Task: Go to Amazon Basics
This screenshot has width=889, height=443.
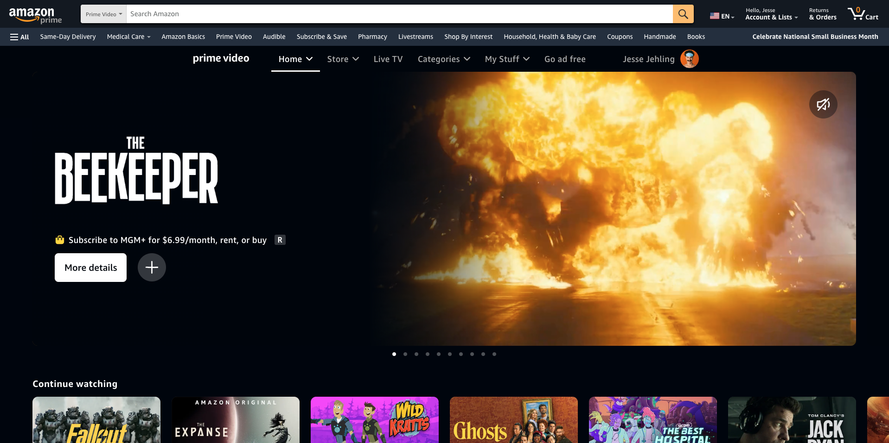Action: pyautogui.click(x=183, y=37)
